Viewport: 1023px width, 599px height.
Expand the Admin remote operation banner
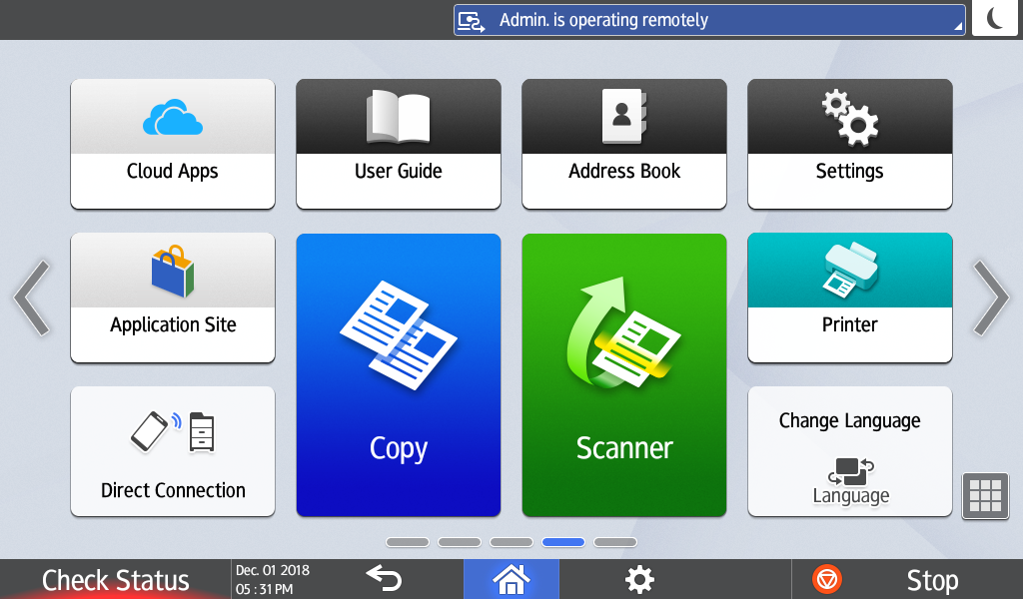(x=709, y=19)
